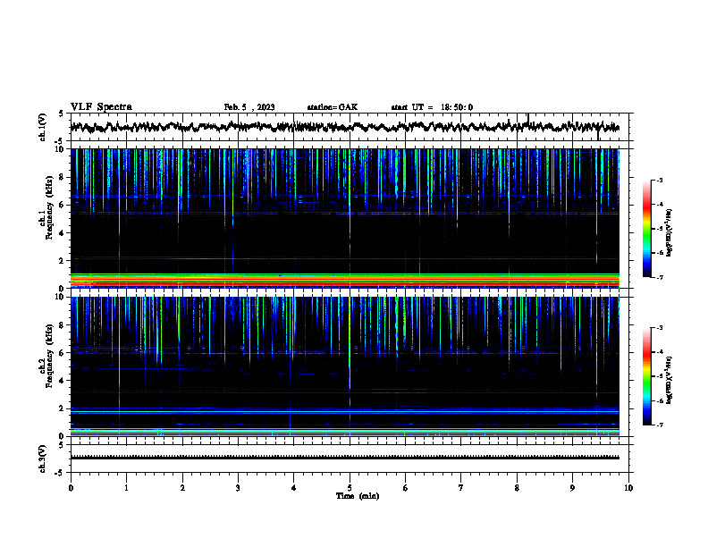Click the 2 minute tick on time axis
Viewport: 708px width, 547px height.
(182, 488)
